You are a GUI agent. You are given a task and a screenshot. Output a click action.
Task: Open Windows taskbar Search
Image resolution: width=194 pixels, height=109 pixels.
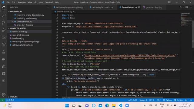[74, 106]
